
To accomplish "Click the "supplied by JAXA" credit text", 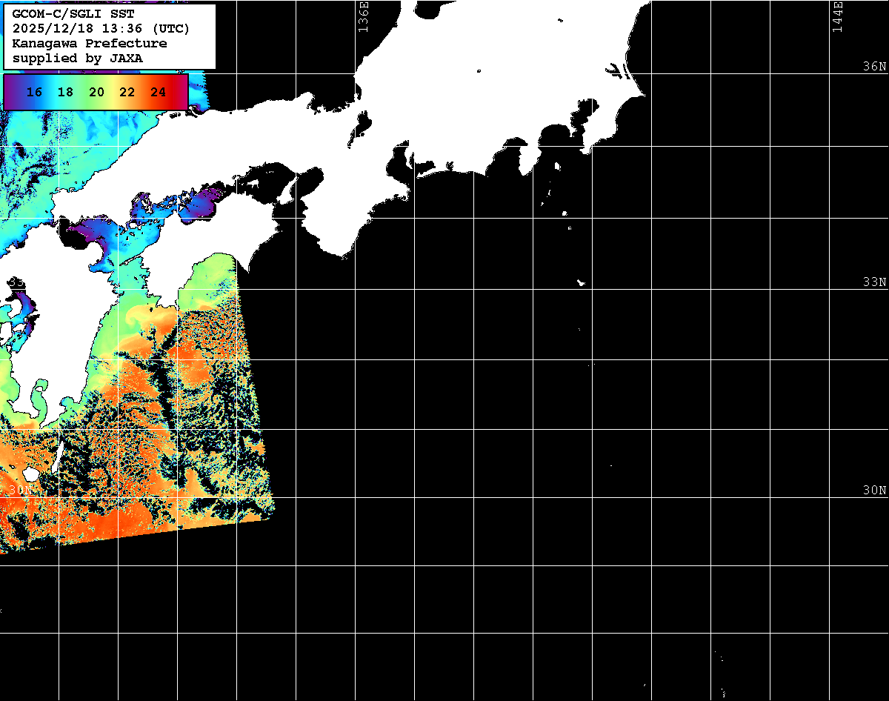I will (x=78, y=58).
